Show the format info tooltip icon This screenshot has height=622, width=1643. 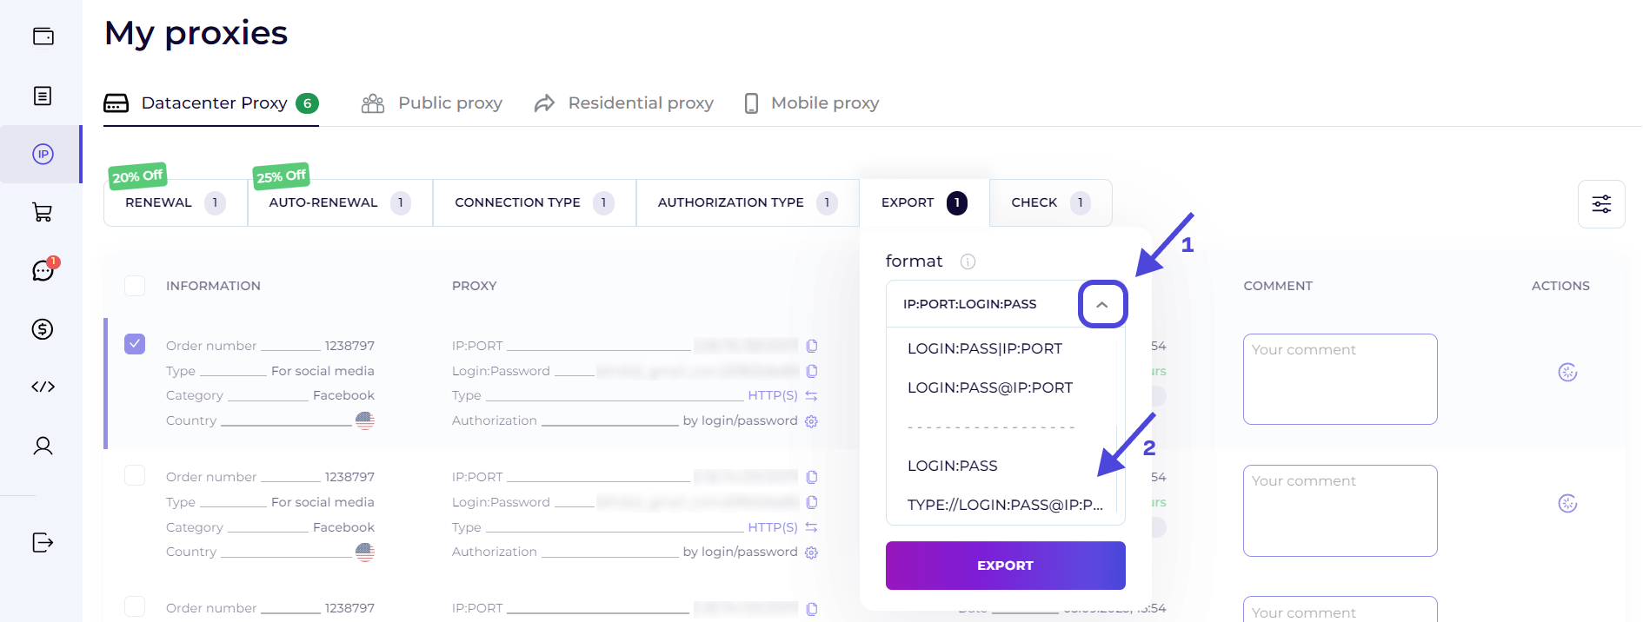968,261
